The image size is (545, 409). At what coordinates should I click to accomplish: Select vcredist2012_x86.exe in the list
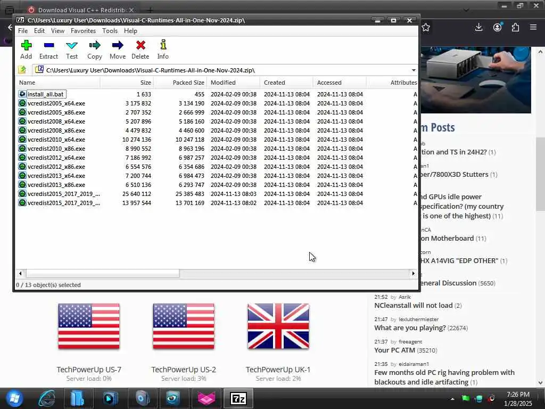(x=56, y=167)
